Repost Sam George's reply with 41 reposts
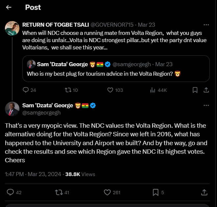The height and width of the screenshot is (207, 217). pos(59,192)
